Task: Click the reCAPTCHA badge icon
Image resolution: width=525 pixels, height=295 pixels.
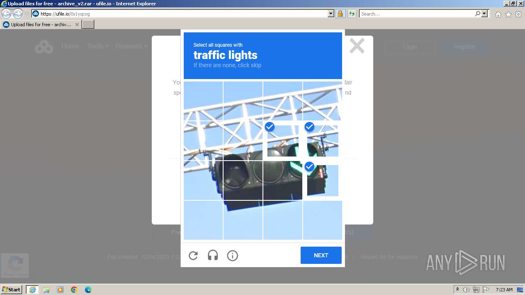Action: point(15,265)
